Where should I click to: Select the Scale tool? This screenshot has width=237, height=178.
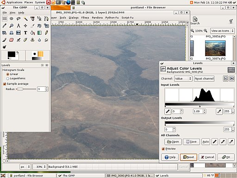(x=46, y=25)
